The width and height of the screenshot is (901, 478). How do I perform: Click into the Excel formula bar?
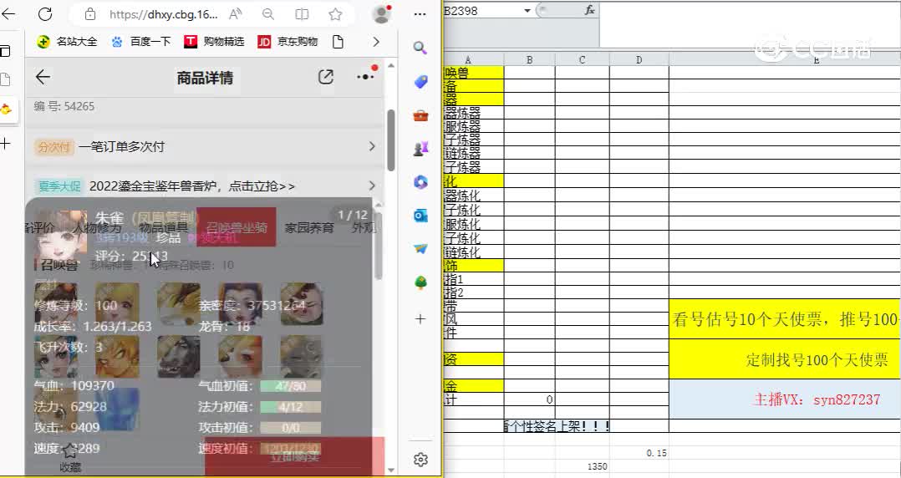tap(750, 25)
